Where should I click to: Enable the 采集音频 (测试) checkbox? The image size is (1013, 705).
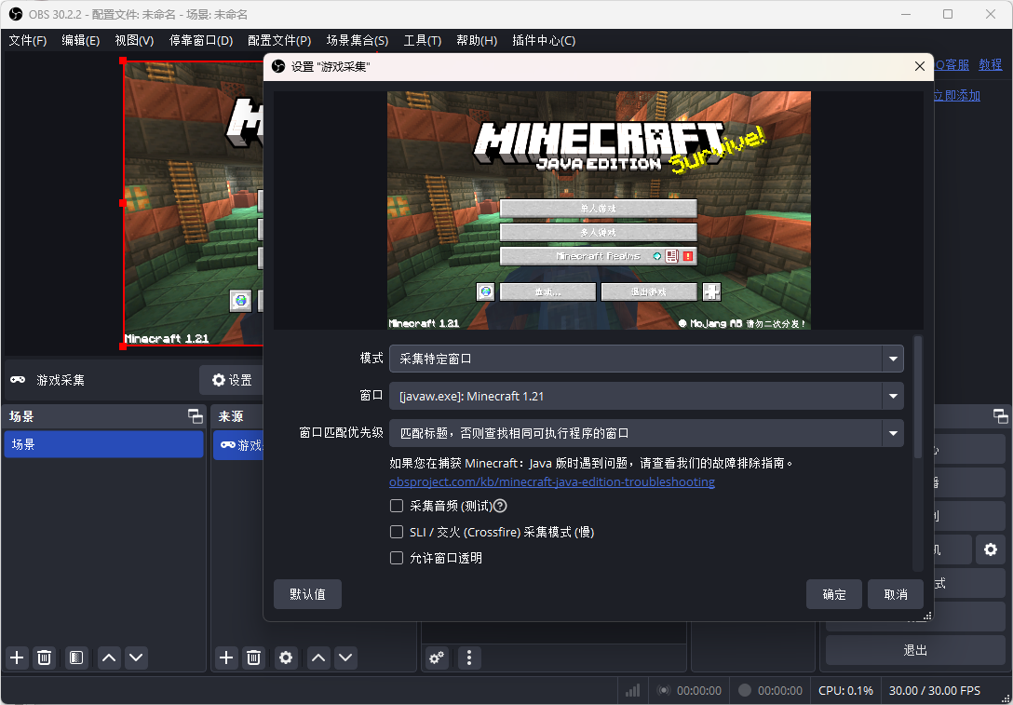397,506
